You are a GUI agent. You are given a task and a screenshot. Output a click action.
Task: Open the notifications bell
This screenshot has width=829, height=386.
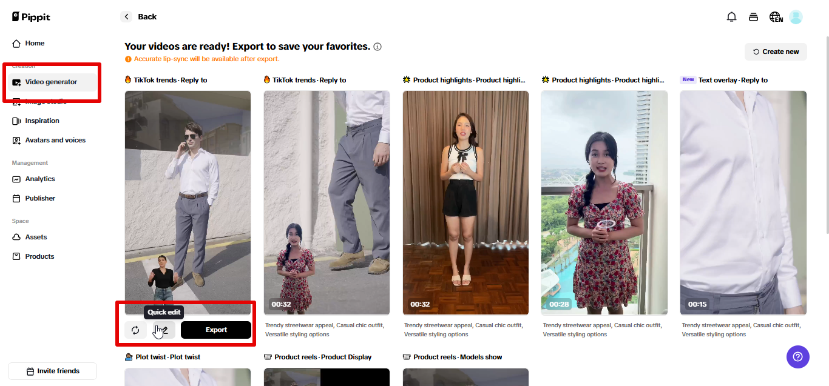pos(731,17)
